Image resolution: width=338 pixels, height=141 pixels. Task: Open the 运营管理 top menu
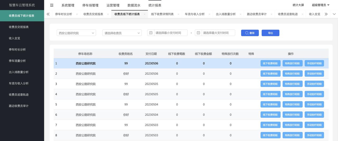(x=113, y=5)
